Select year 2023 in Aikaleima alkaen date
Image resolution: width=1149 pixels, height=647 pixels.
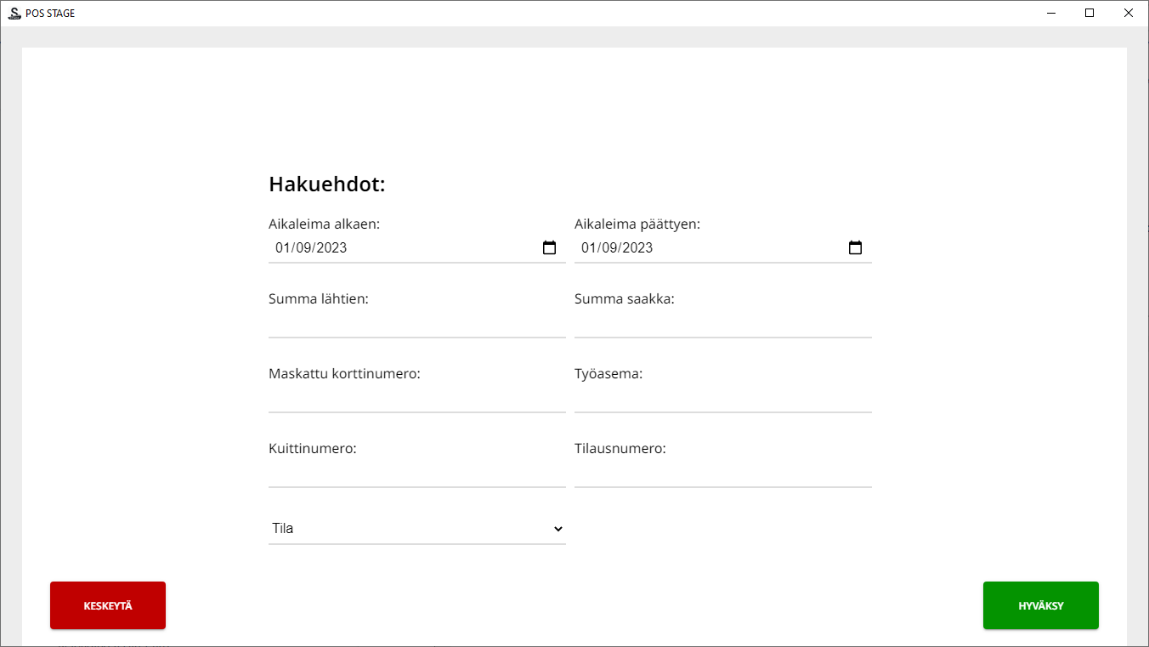[331, 248]
